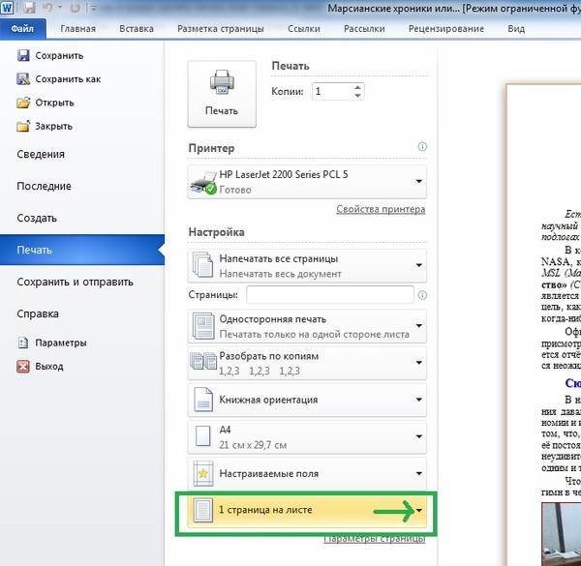Open the Рассылки ribbon tab
This screenshot has height=566, width=581.
[364, 28]
